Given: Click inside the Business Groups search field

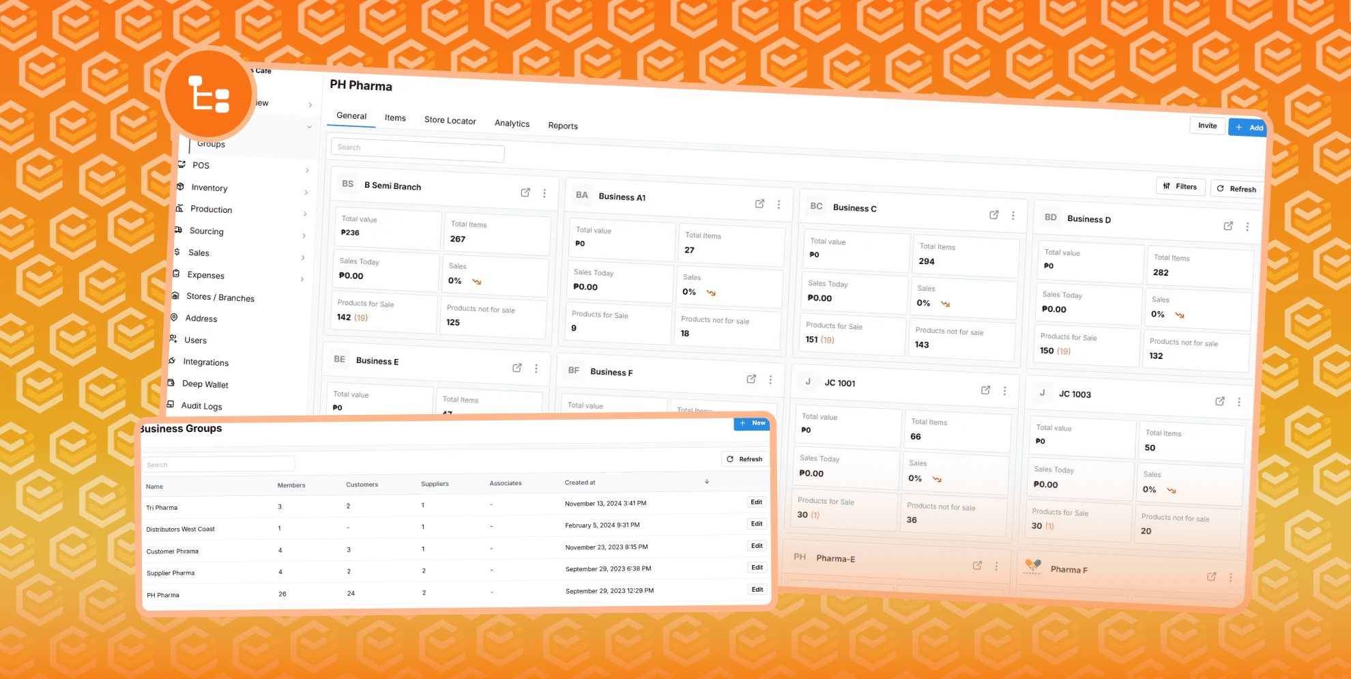Looking at the screenshot, I should pyautogui.click(x=218, y=464).
